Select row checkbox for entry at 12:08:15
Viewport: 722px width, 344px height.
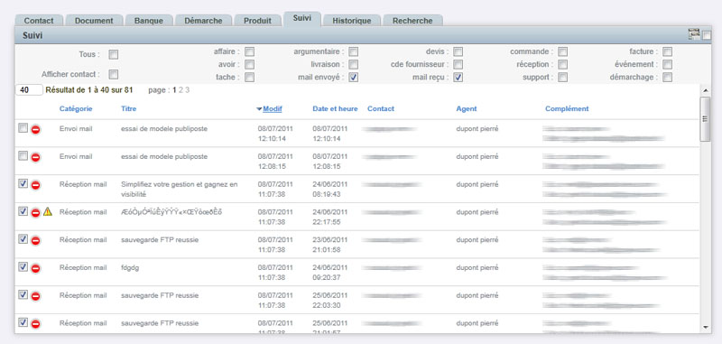23,155
